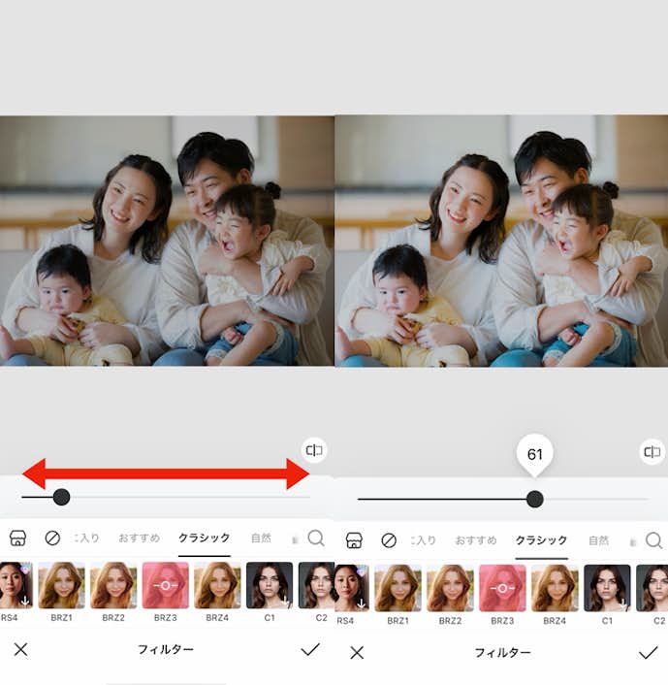This screenshot has height=685, width=668.
Task: Switch to おすすめ tab in left screen
Action: point(140,538)
